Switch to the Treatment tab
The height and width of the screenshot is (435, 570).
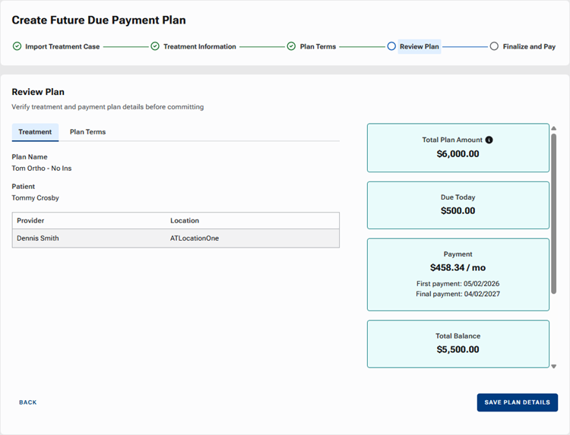pyautogui.click(x=35, y=132)
